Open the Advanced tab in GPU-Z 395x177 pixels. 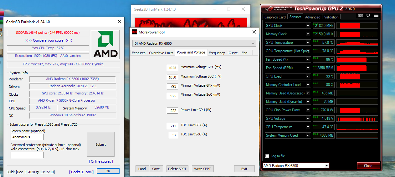(313, 17)
